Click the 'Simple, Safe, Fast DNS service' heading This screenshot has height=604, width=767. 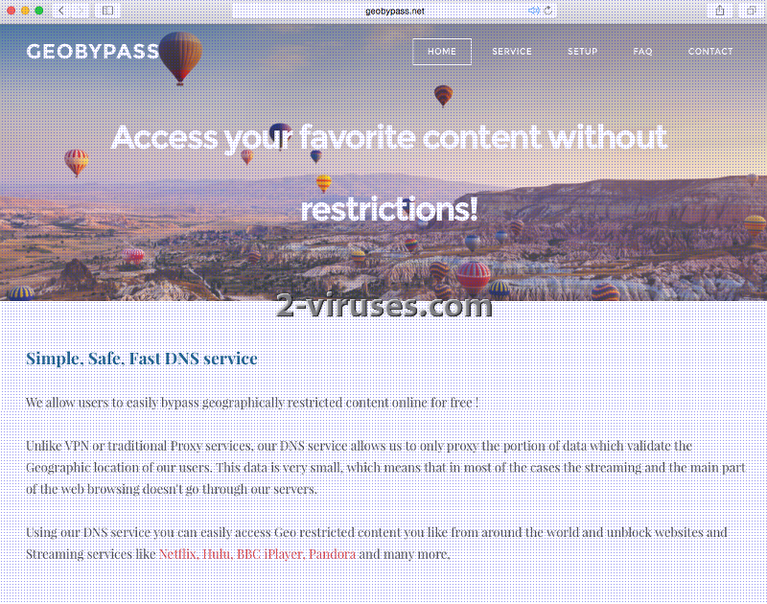coord(142,359)
